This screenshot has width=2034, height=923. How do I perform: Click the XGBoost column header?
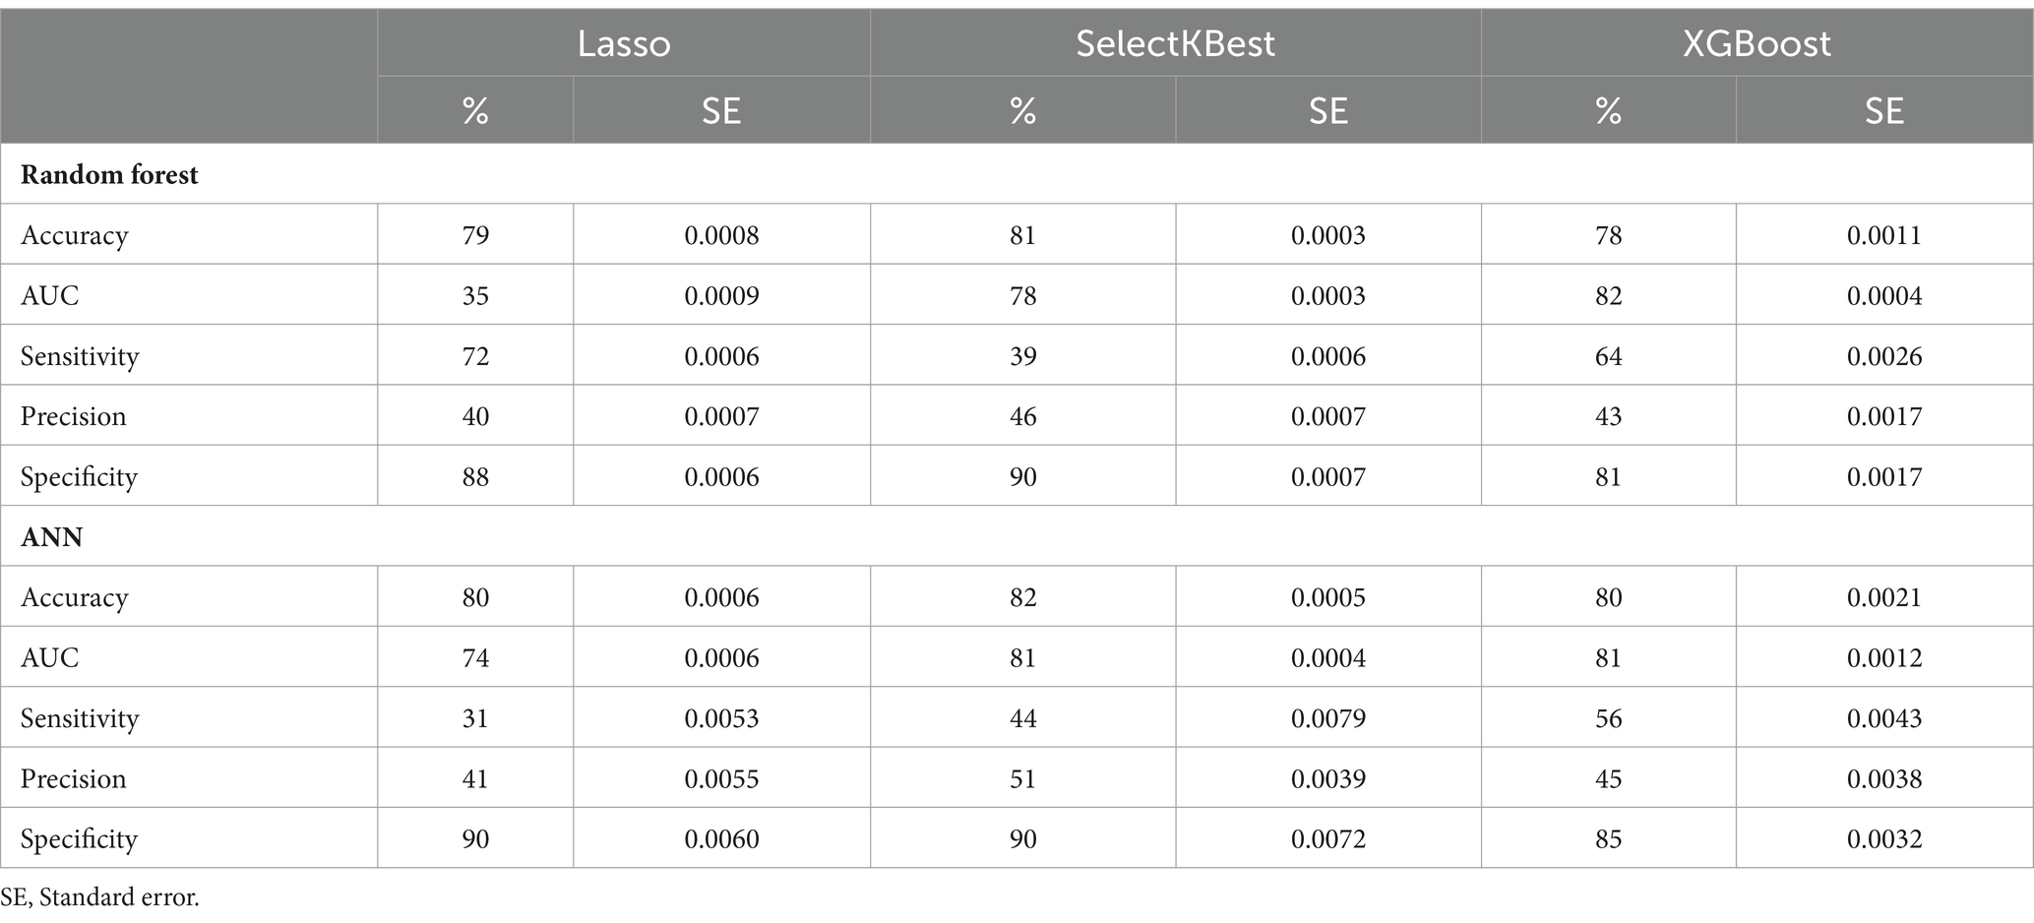pyautogui.click(x=1757, y=43)
